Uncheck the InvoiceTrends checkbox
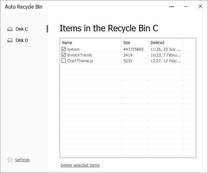 (x=64, y=55)
